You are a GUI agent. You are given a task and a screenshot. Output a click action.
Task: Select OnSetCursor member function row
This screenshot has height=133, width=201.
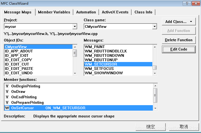[79, 108]
